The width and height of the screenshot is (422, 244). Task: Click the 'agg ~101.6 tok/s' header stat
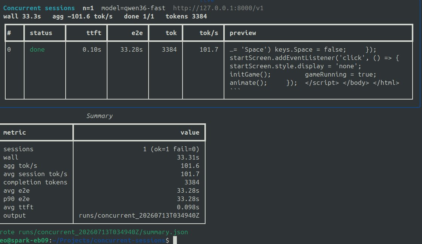pos(82,17)
